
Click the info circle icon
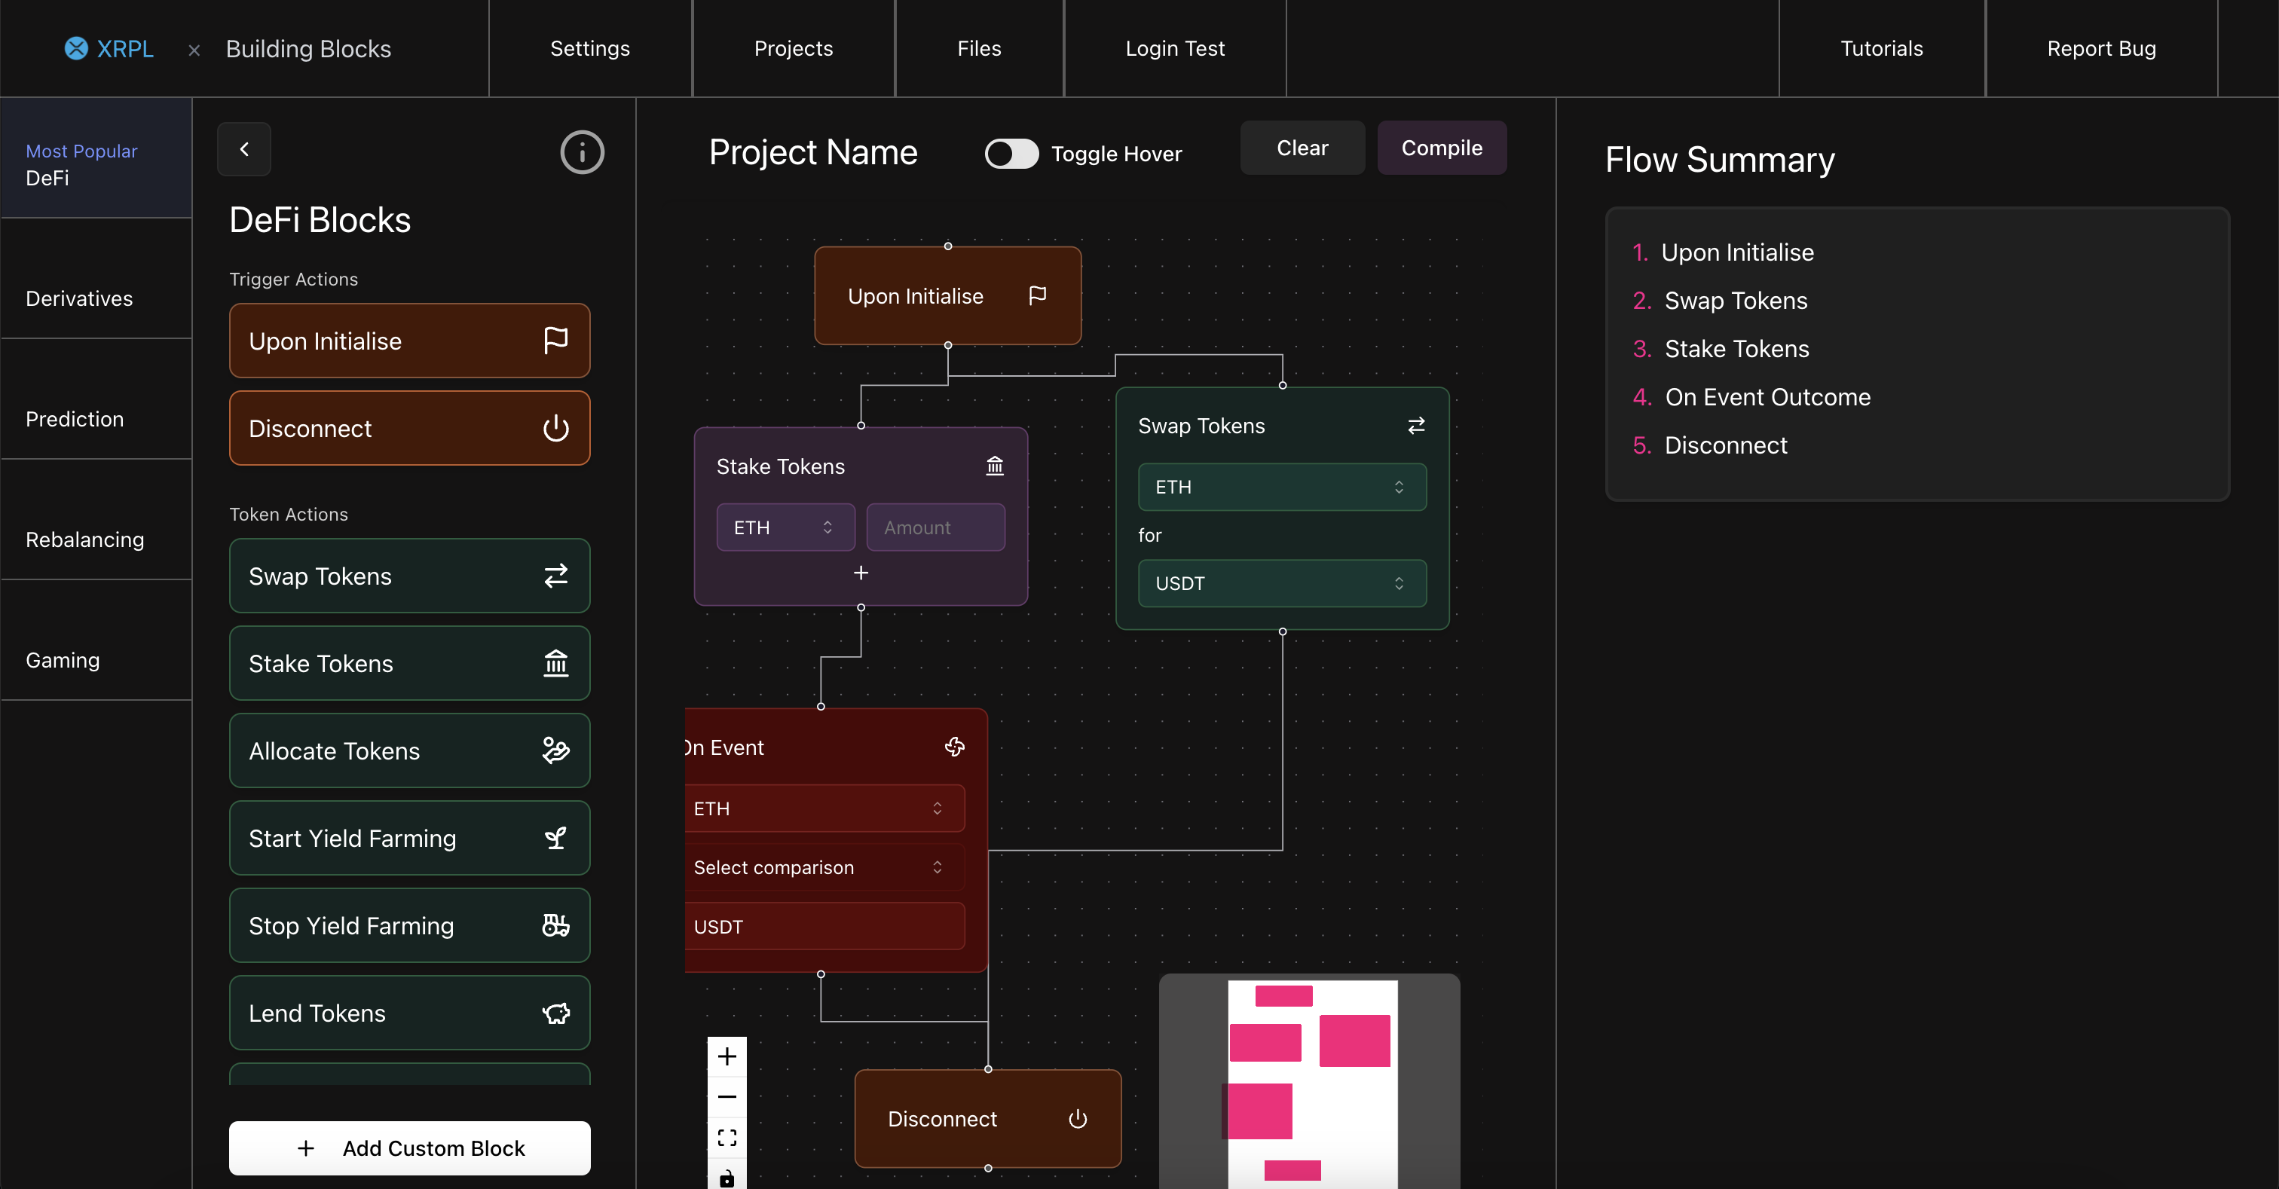pos(581,152)
